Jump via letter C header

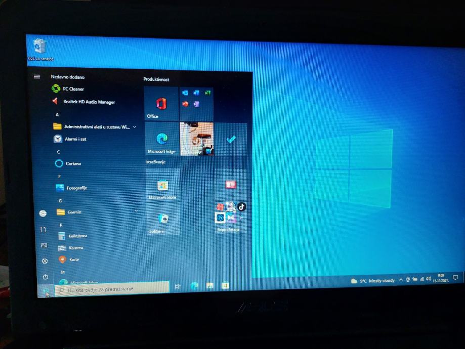[x=58, y=152]
